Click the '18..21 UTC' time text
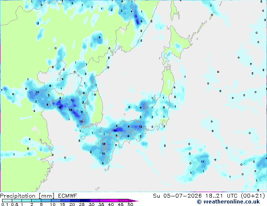The width and height of the screenshot is (267, 206). (222, 196)
